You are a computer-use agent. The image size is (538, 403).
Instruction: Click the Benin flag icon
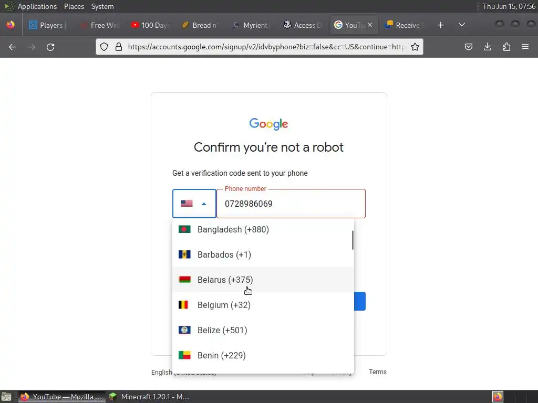point(184,355)
